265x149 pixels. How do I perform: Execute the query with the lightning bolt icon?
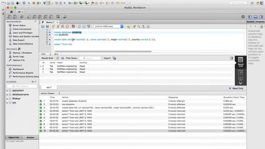click(53, 26)
